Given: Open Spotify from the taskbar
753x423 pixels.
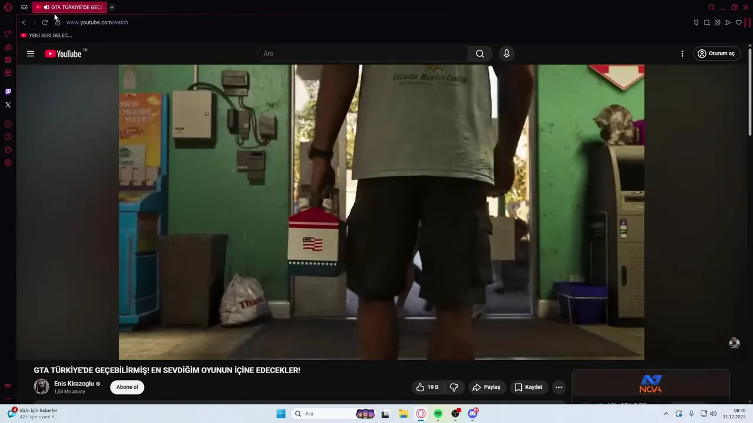Looking at the screenshot, I should point(438,414).
